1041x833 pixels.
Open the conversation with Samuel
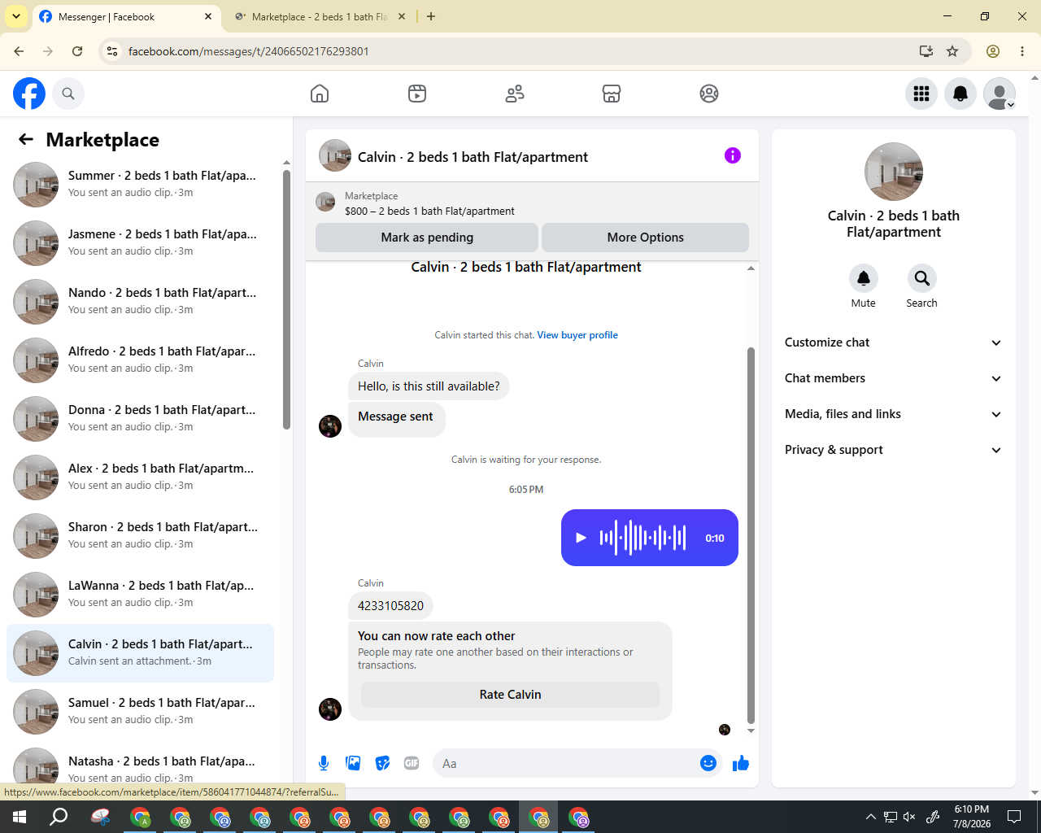click(x=140, y=711)
